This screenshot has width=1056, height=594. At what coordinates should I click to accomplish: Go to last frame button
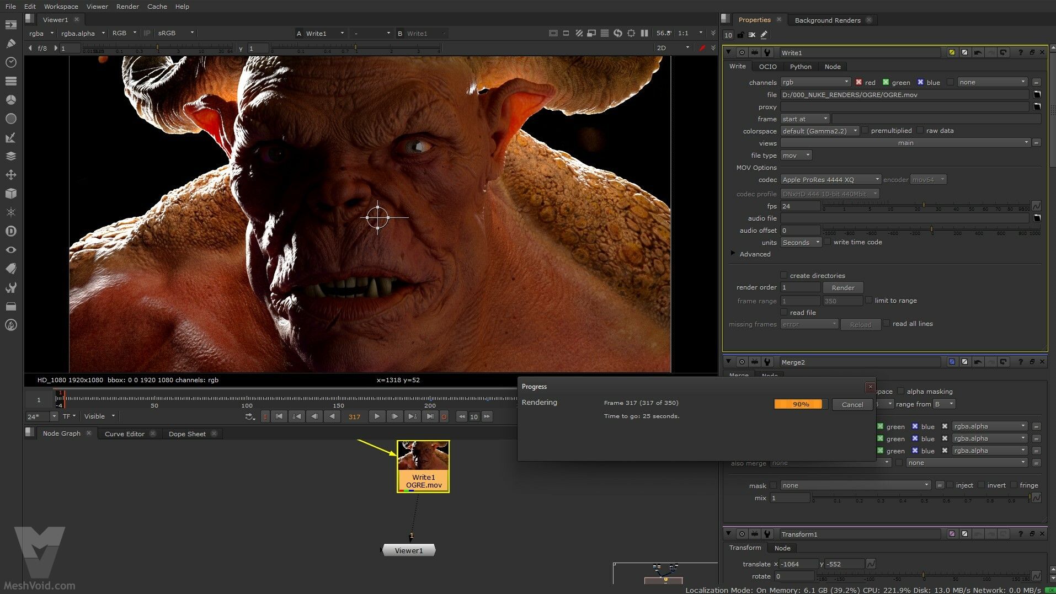tap(430, 416)
